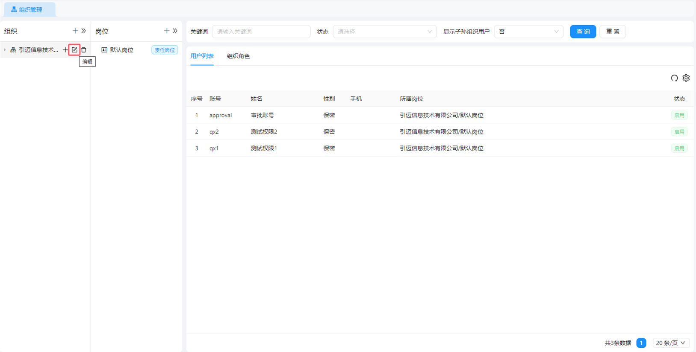Delete the organization using the trash icon
The height and width of the screenshot is (352, 696).
point(84,50)
